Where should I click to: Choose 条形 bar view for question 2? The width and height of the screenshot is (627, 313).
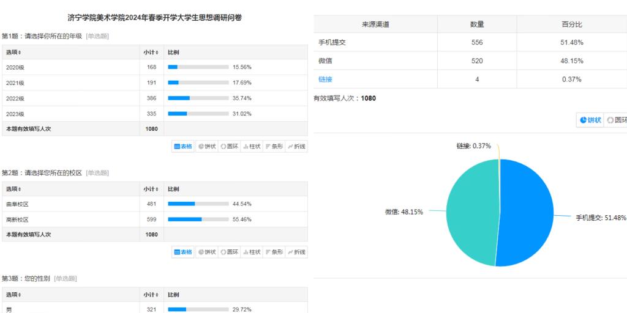274,252
